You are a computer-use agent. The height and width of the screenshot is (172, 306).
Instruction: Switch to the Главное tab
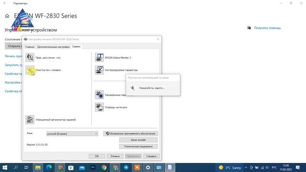coord(30,47)
